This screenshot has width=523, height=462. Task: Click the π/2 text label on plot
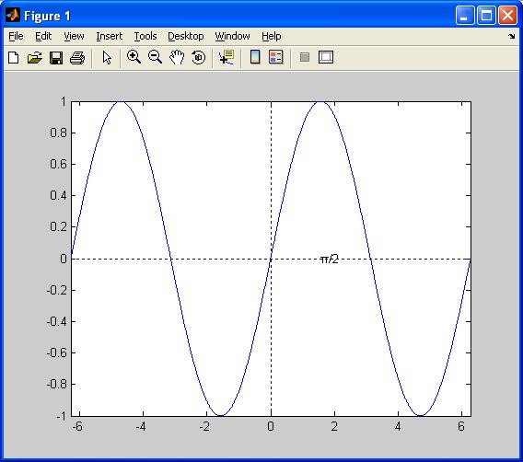click(x=329, y=259)
